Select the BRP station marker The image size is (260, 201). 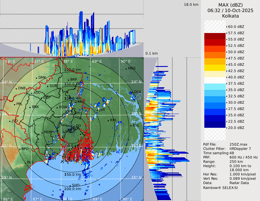[68, 80]
